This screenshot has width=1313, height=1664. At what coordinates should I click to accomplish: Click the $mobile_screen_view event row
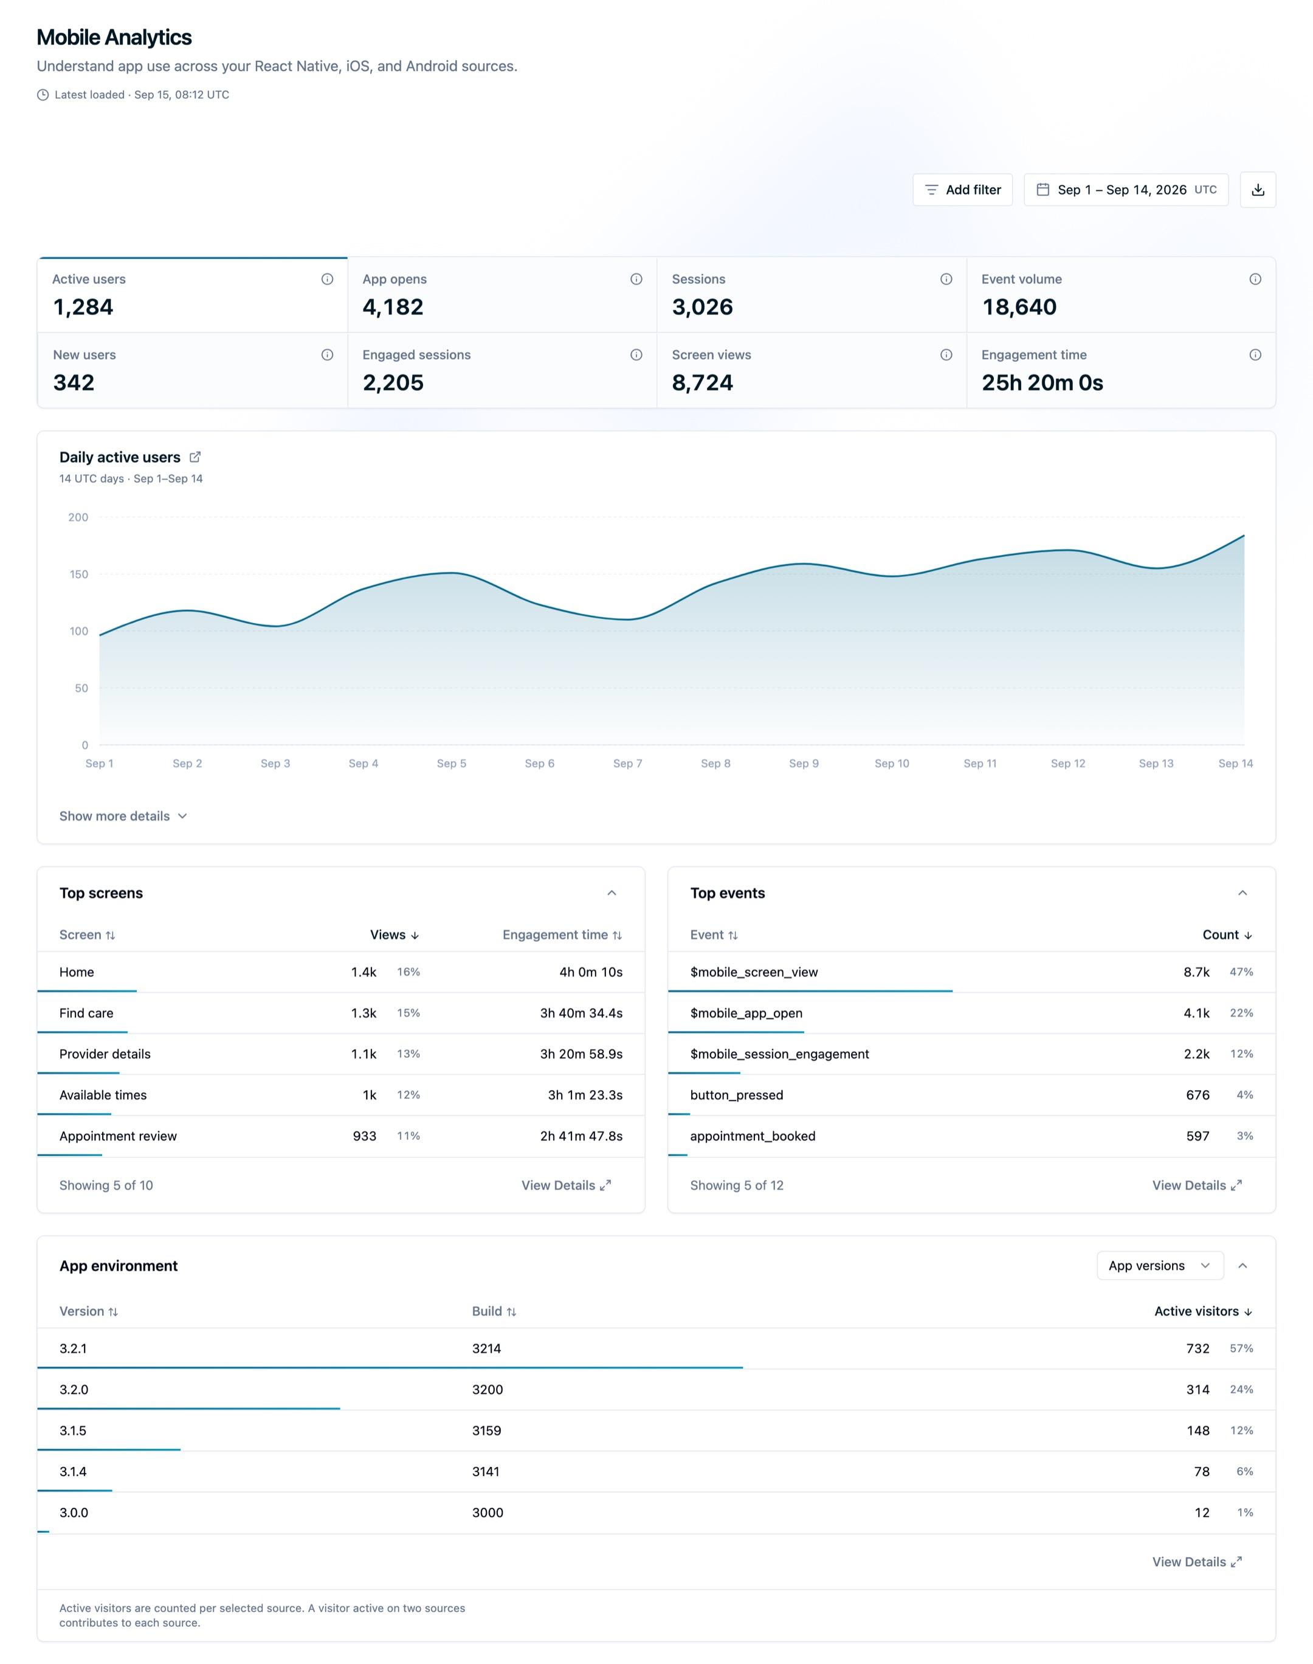pos(972,972)
